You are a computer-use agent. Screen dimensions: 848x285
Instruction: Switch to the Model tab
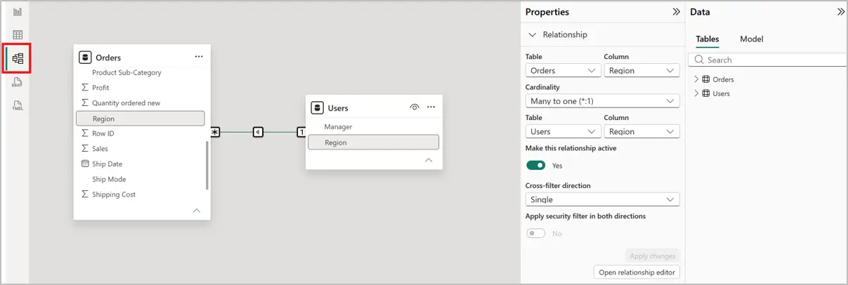coord(752,39)
